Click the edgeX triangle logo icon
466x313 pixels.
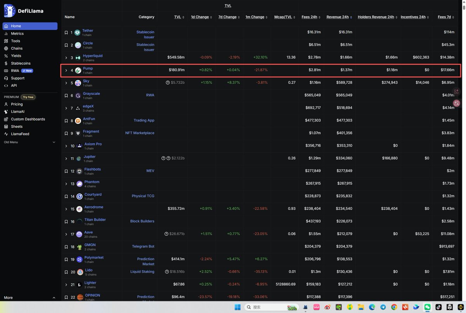point(78,108)
